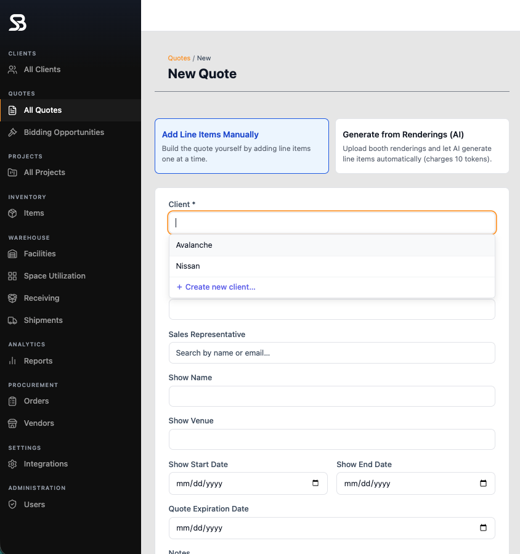Open Integrations settings
This screenshot has height=554, width=520.
(x=46, y=464)
